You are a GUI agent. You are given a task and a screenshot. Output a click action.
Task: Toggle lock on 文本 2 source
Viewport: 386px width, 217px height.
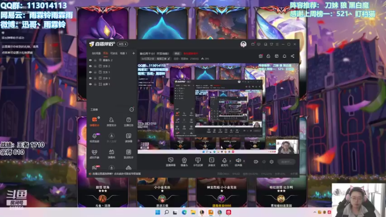click(95, 66)
